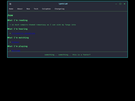Open the Warframe link
Viewport: 135px width, 101px height.
coord(16,51)
